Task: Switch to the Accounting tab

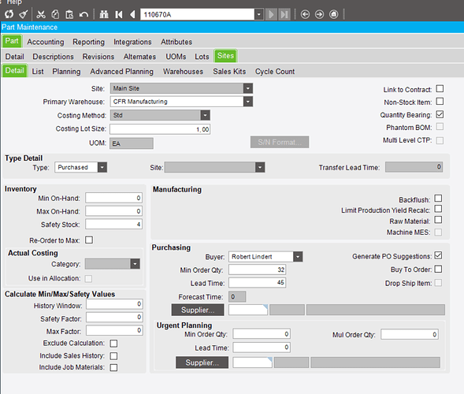Action: (x=46, y=42)
